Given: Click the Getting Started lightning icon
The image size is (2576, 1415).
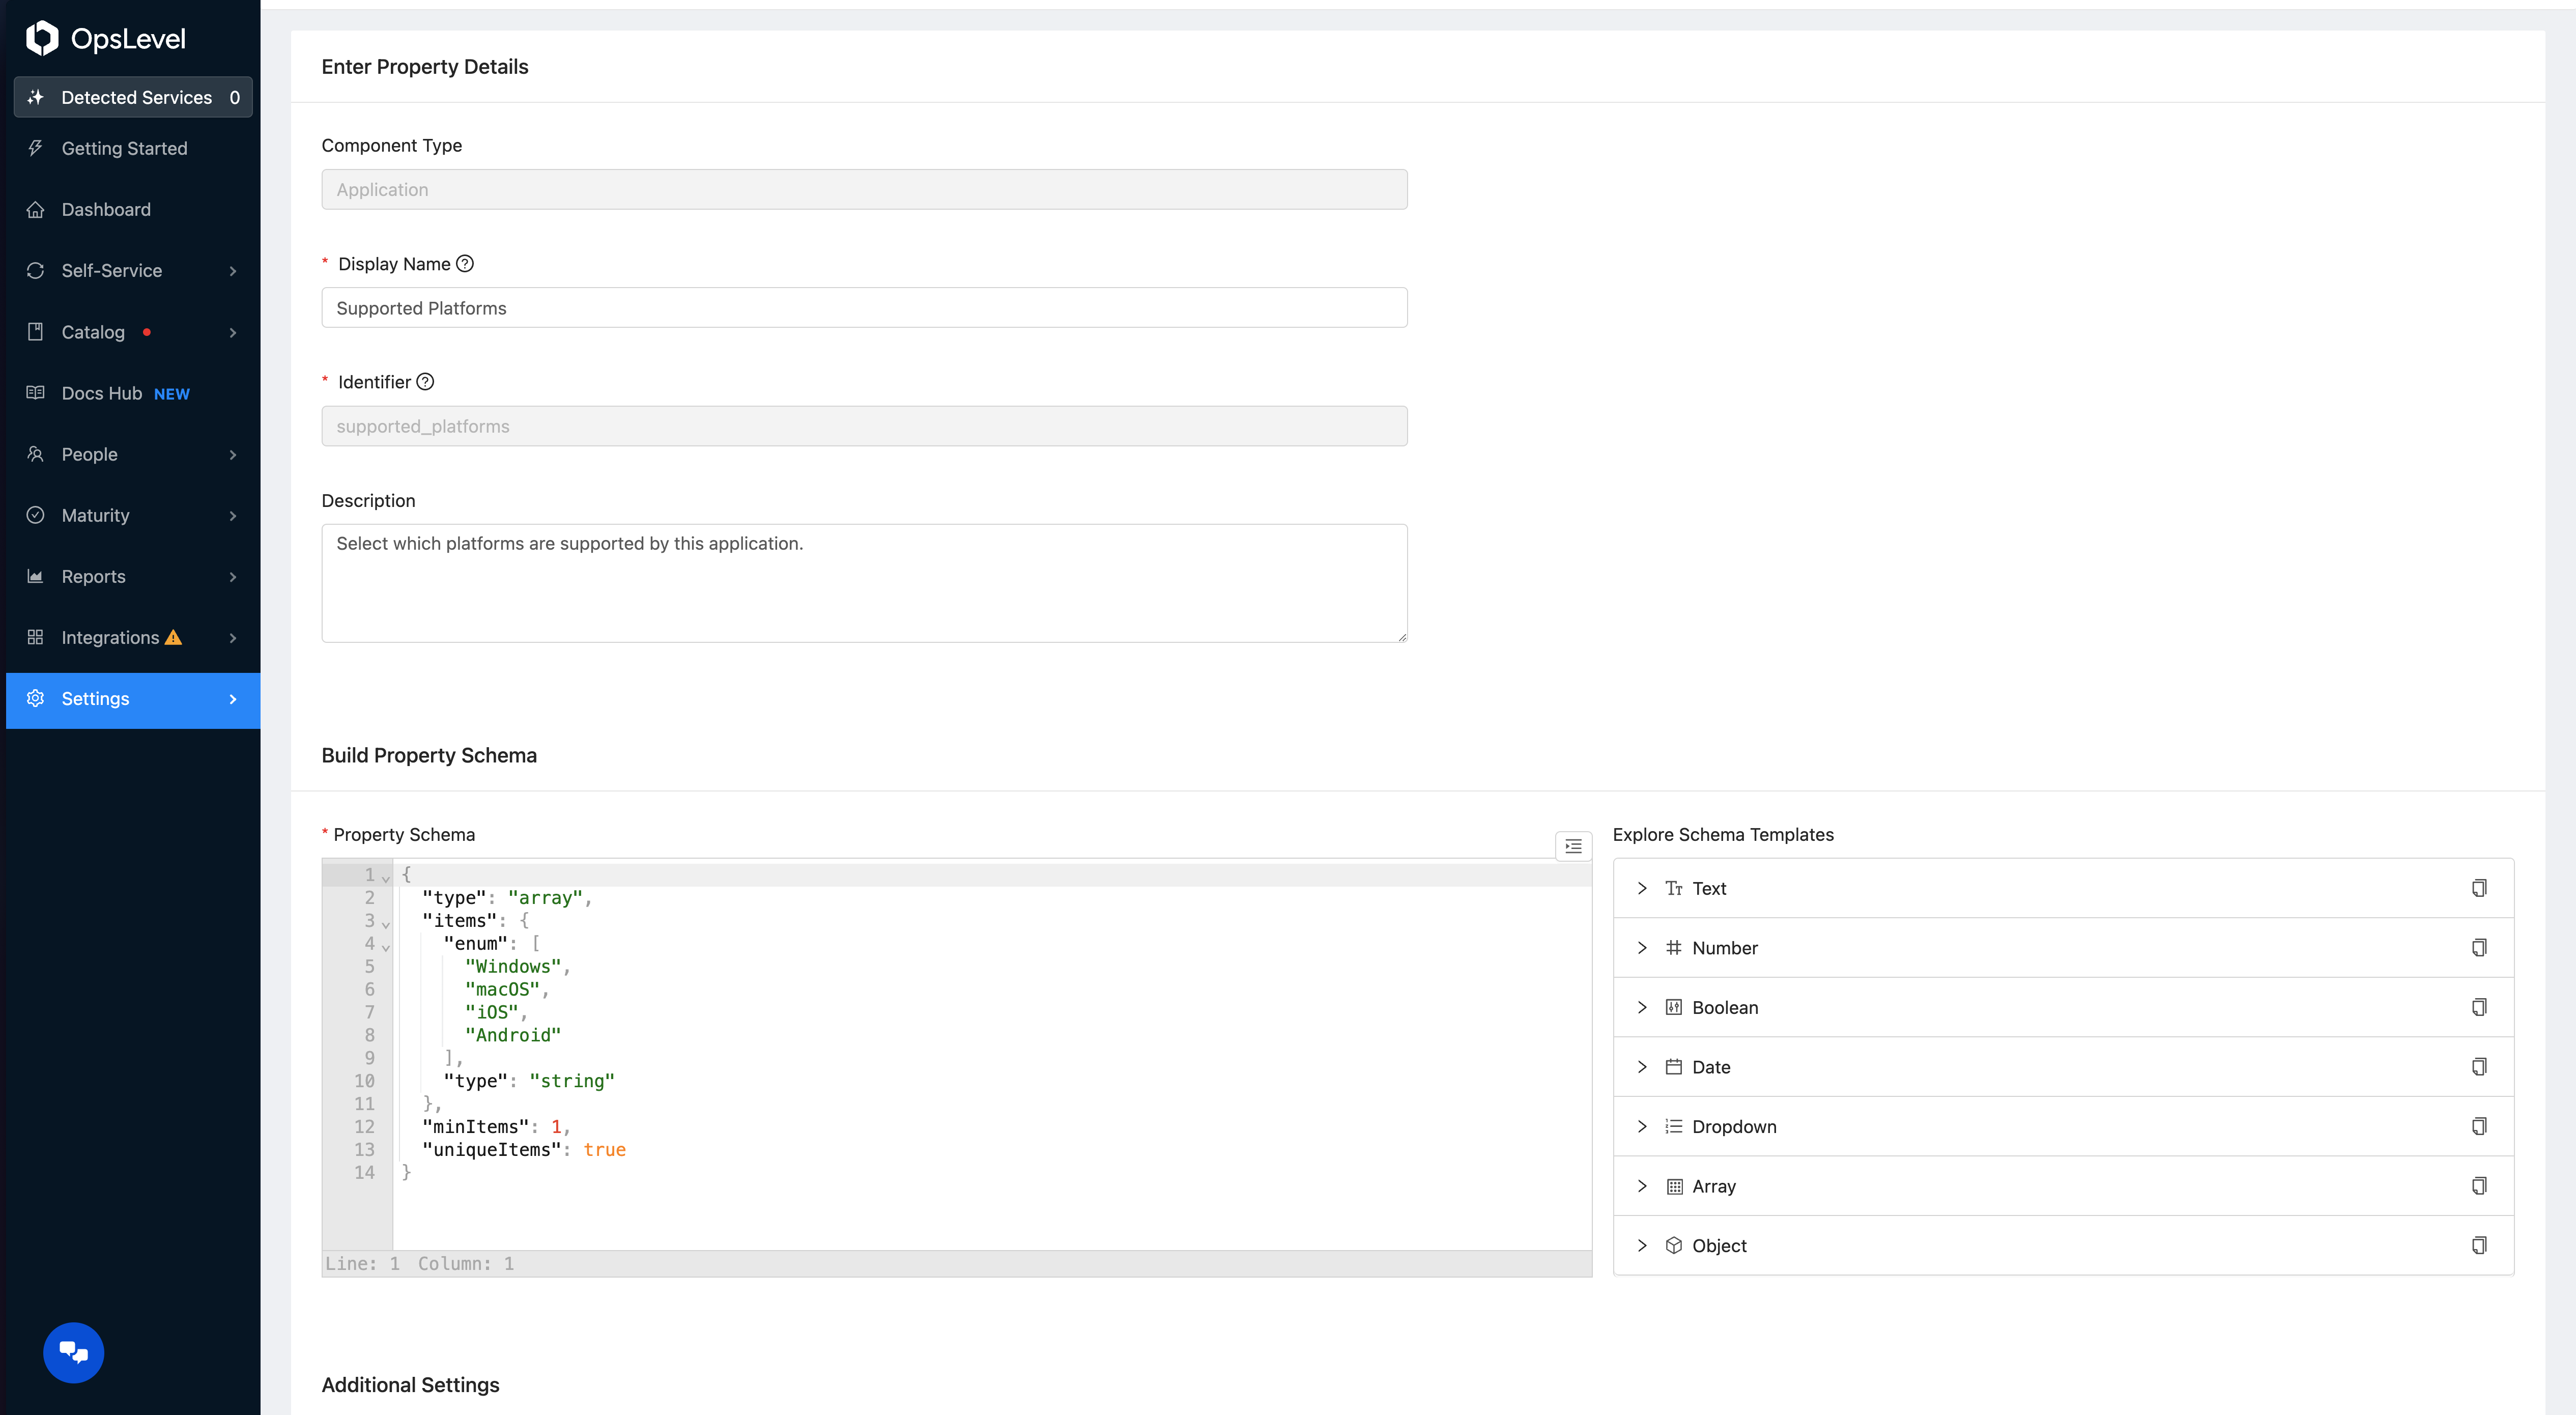Looking at the screenshot, I should coord(36,148).
